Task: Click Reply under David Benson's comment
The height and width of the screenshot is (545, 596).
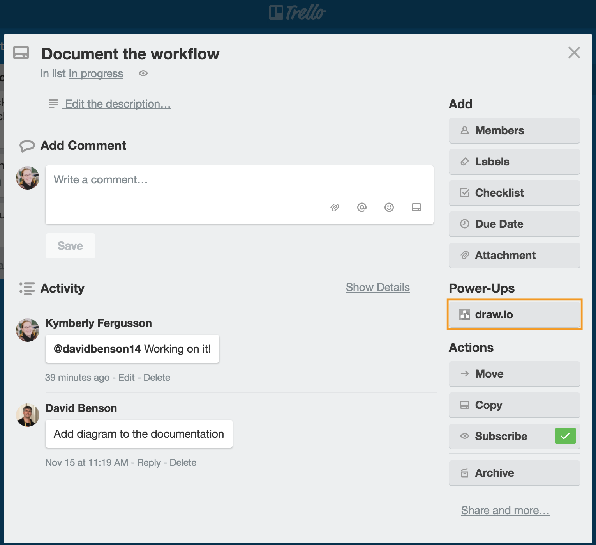Action: pos(149,463)
